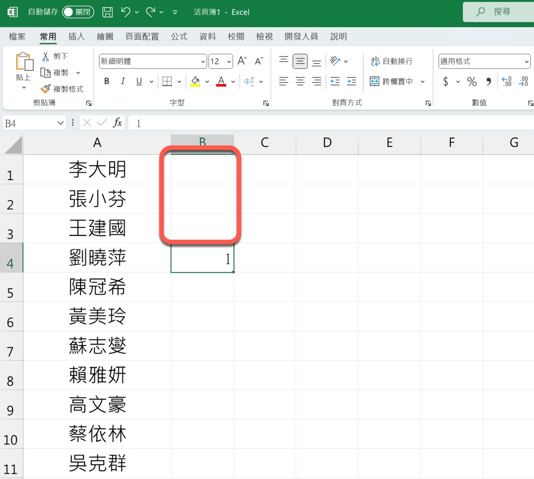This screenshot has width=534, height=479.
Task: Click the Cut scissors icon
Action: tap(45, 56)
